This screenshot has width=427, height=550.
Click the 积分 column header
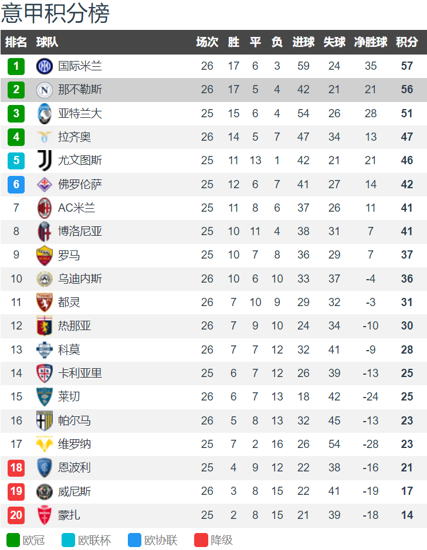(x=406, y=42)
